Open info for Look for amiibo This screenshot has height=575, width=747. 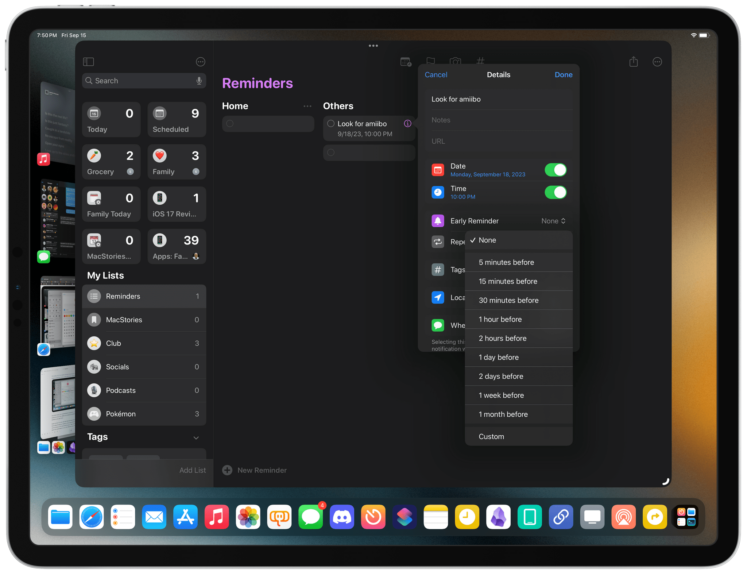(x=407, y=123)
